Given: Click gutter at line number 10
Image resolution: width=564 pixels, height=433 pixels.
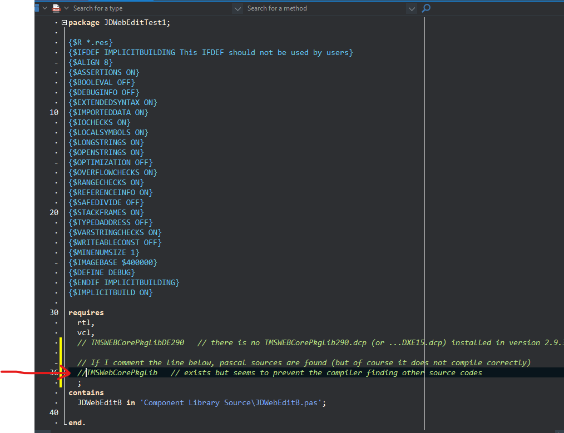Looking at the screenshot, I should point(54,112).
